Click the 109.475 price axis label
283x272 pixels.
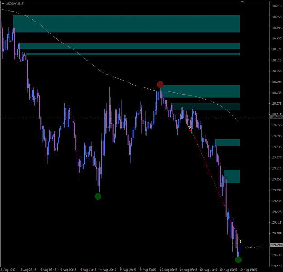click(x=276, y=212)
